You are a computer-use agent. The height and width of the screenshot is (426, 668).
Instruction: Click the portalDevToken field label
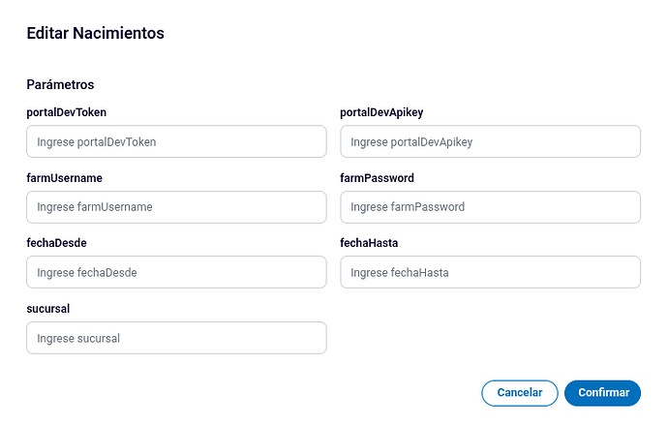coord(67,112)
